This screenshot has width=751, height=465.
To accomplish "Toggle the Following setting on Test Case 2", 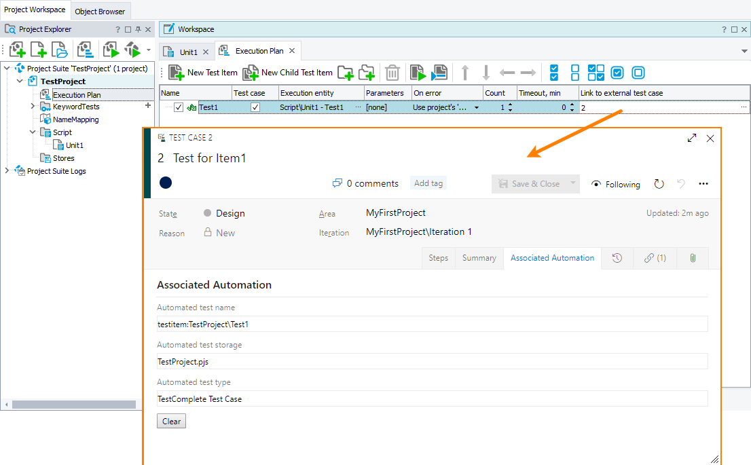I will [615, 184].
